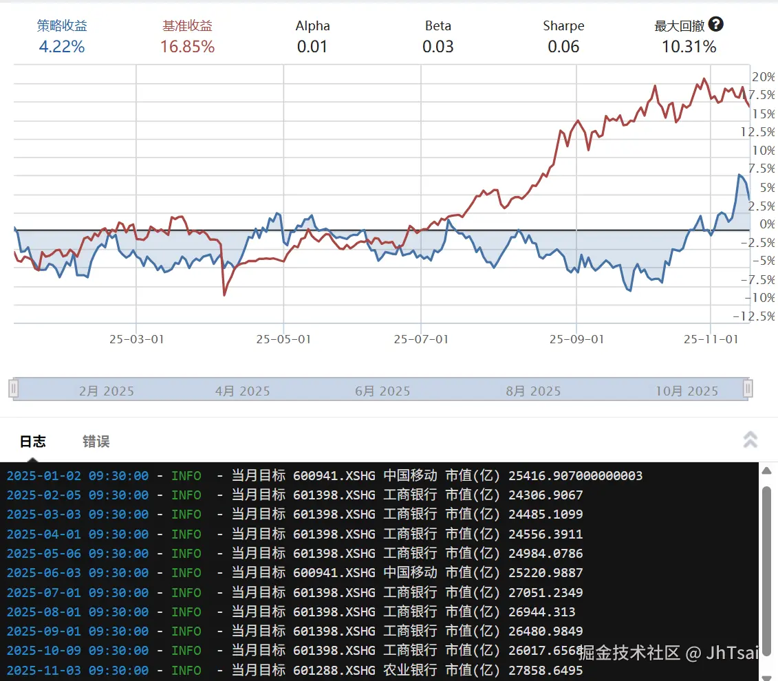Image resolution: width=778 pixels, height=681 pixels.
Task: Click the left handle of the date range selector
Action: click(12, 389)
